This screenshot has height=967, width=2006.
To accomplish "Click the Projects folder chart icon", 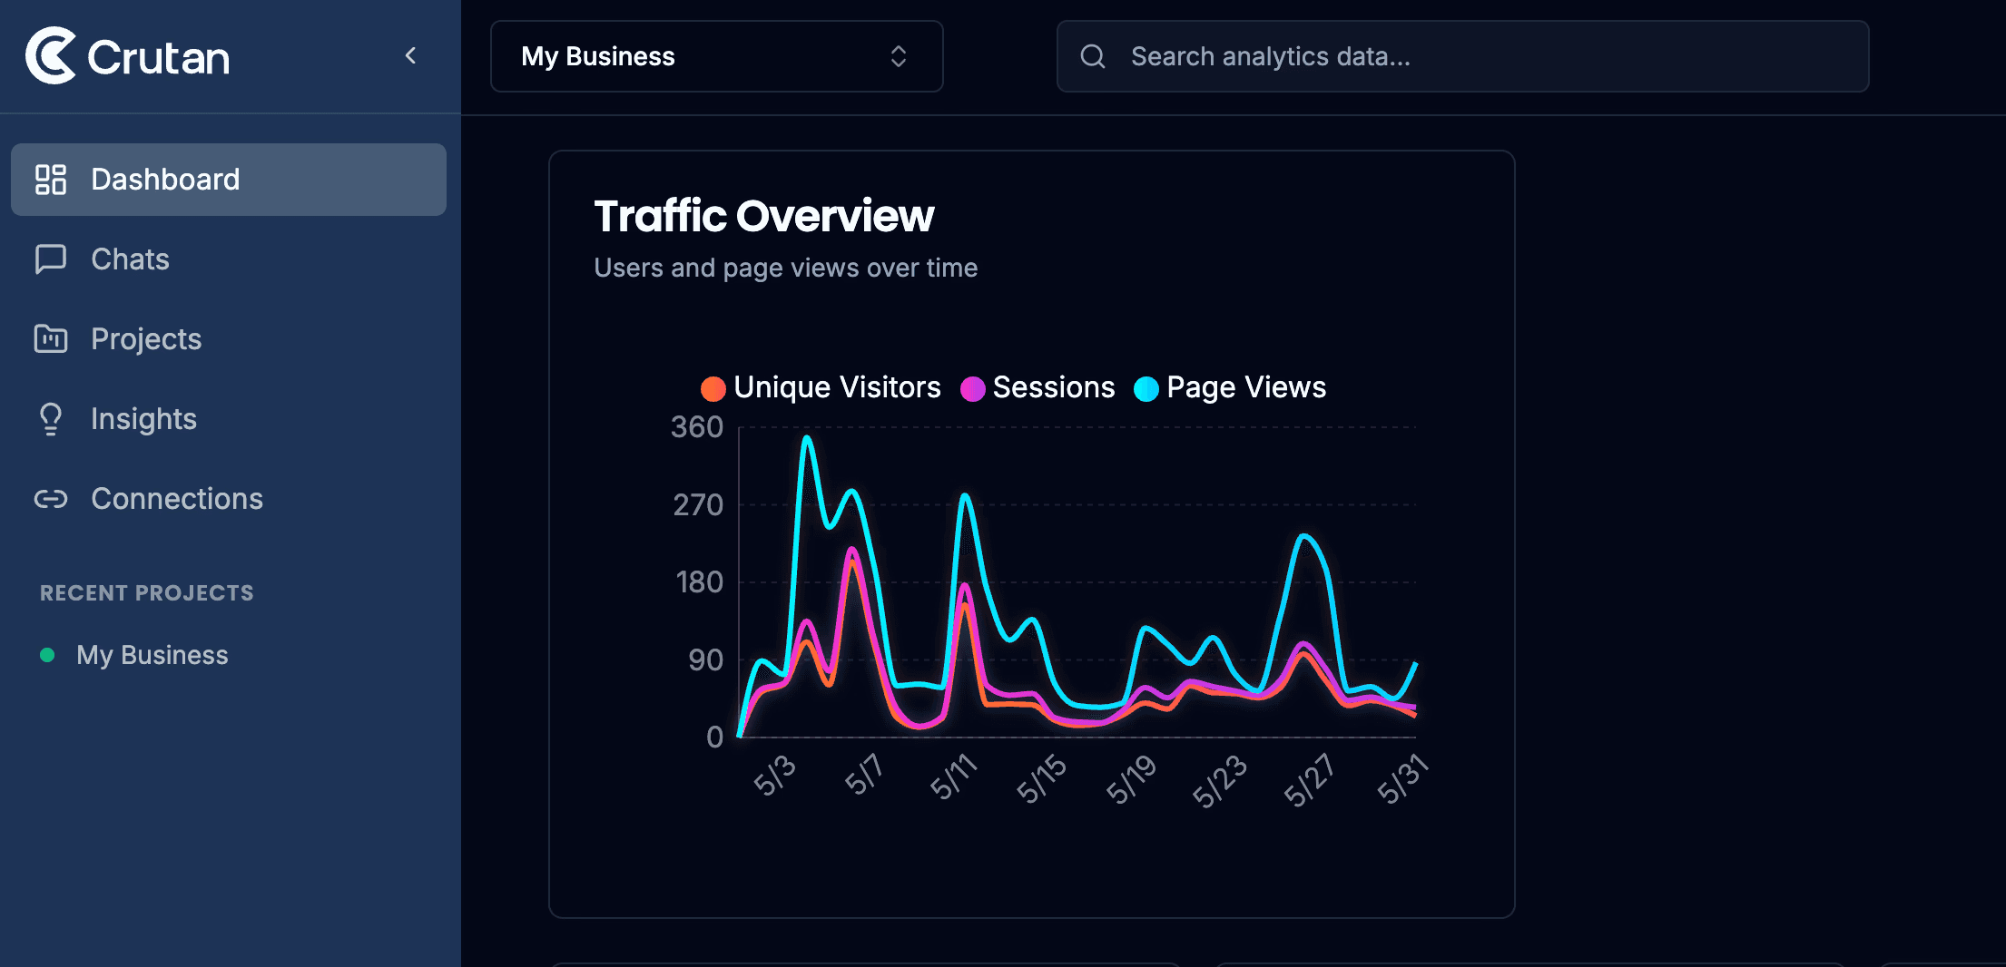I will (51, 339).
